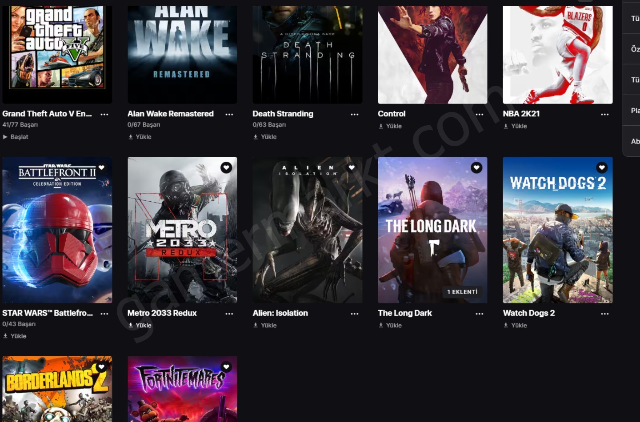The width and height of the screenshot is (640, 422).
Task: Click the heart on Watch Dogs 2 cover
Action: [602, 167]
